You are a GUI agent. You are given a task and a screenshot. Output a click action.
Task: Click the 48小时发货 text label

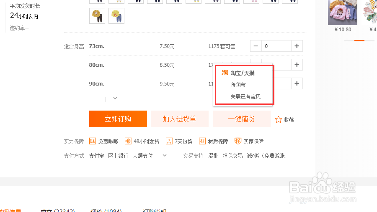(x=147, y=141)
